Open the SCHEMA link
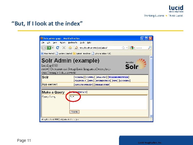The width and height of the screenshot is (193, 145). [x=79, y=77]
